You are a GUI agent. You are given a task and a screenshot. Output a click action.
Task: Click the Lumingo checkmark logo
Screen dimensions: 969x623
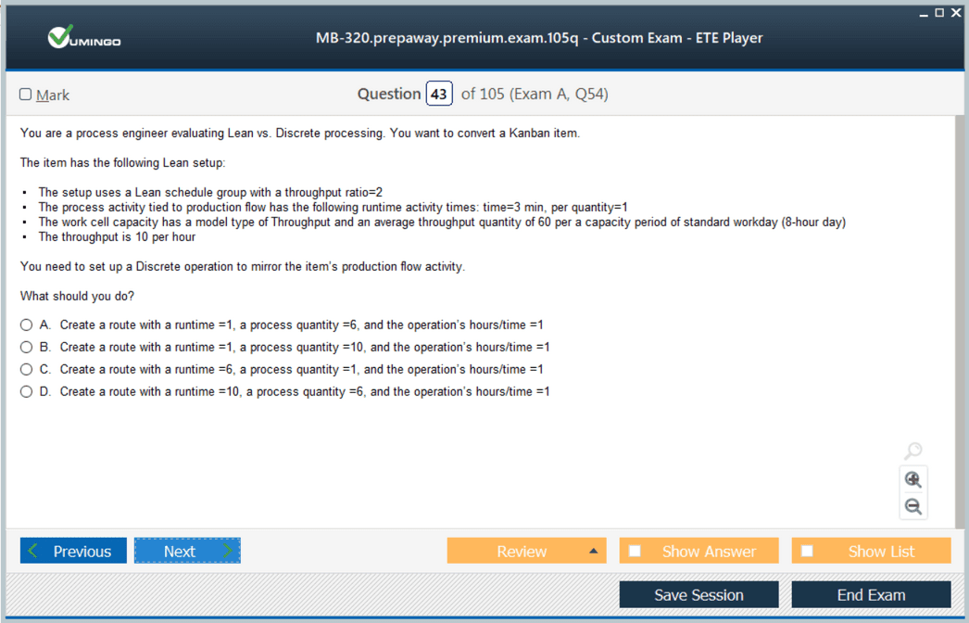click(84, 38)
